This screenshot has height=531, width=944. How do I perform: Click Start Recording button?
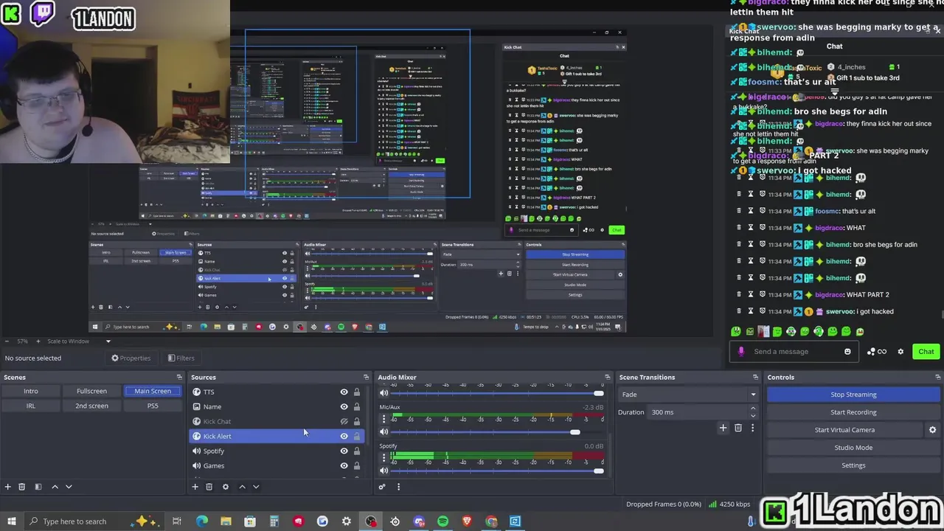853,412
